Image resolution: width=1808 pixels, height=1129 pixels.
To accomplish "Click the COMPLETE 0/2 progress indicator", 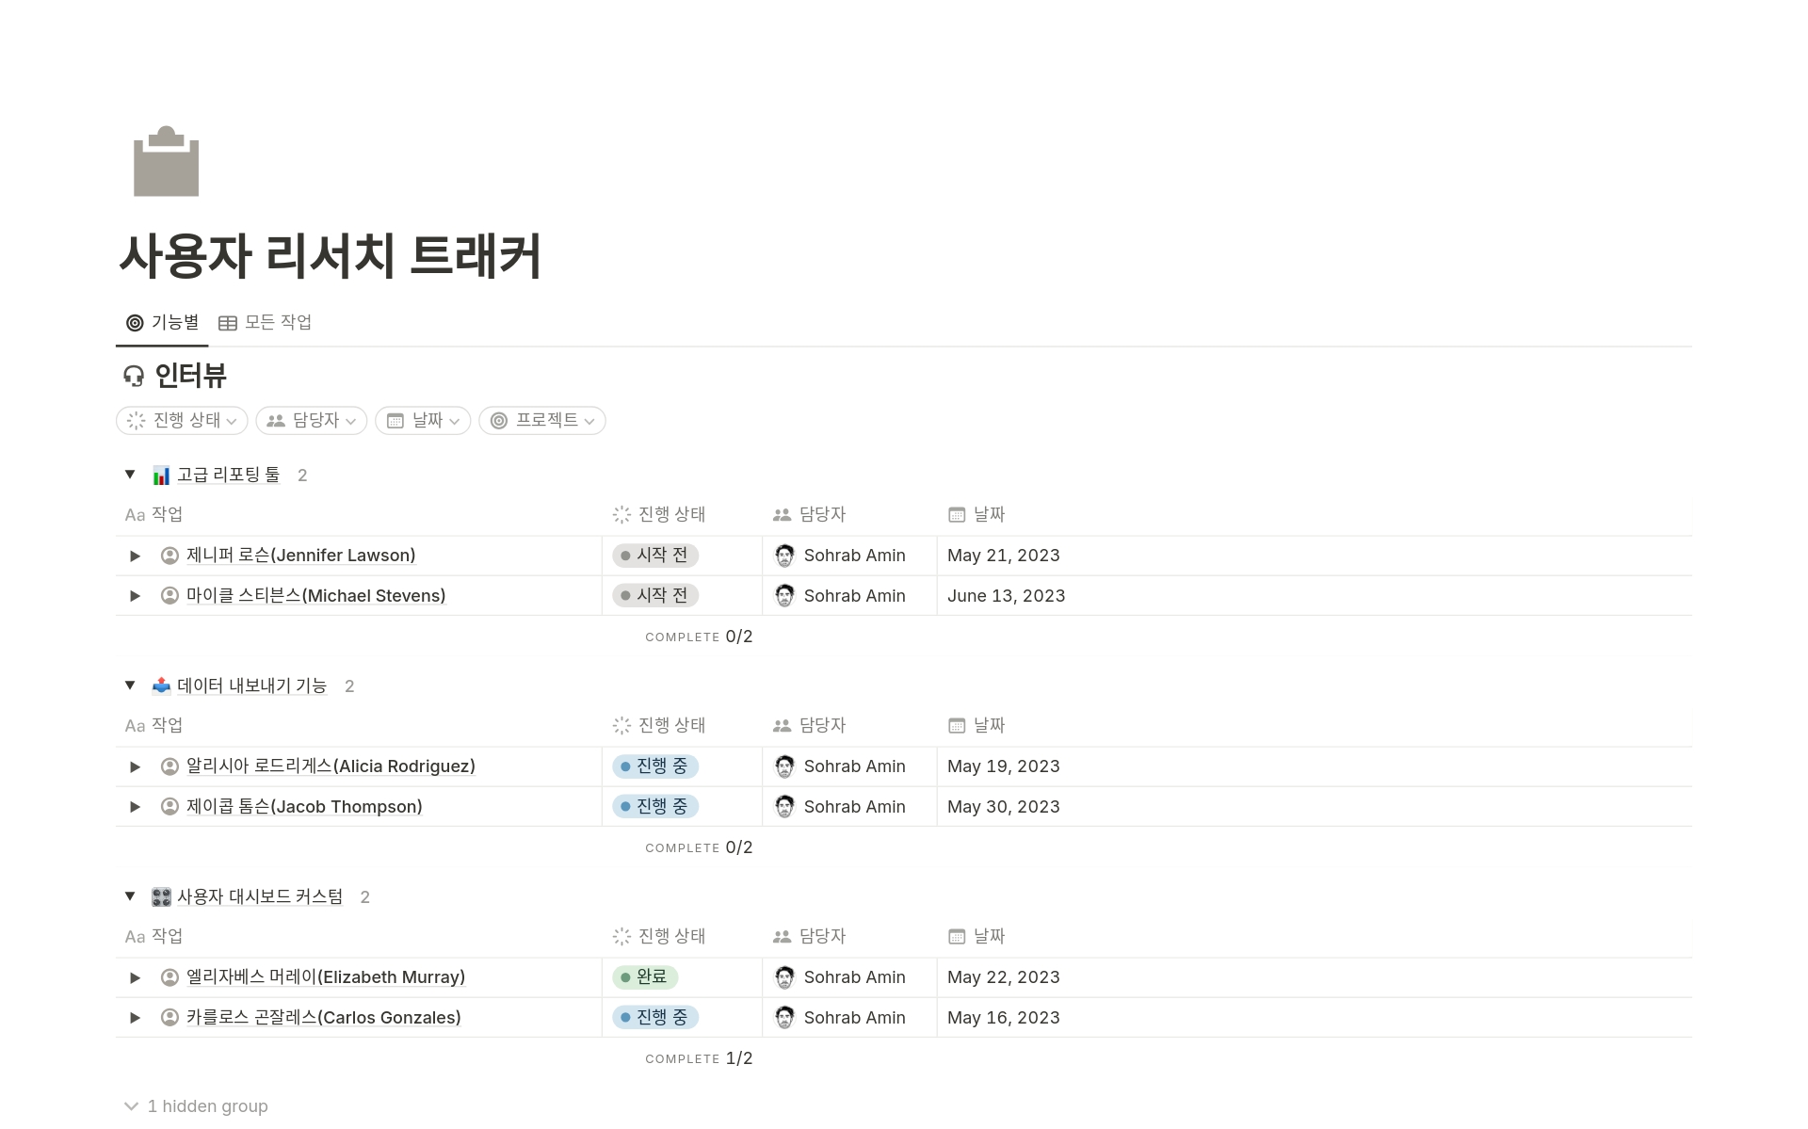I will (x=698, y=637).
